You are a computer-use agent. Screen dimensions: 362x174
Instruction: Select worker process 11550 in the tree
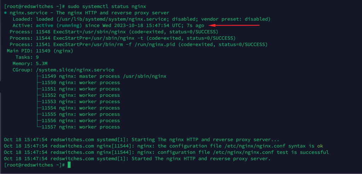click(81, 83)
